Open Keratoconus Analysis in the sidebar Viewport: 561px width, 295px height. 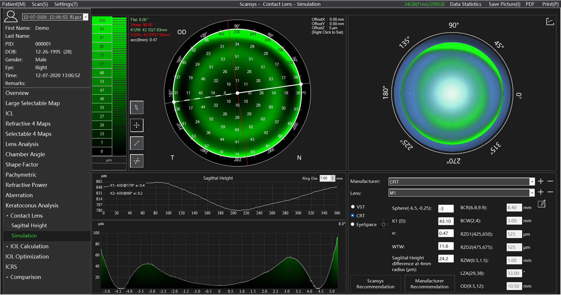click(32, 205)
